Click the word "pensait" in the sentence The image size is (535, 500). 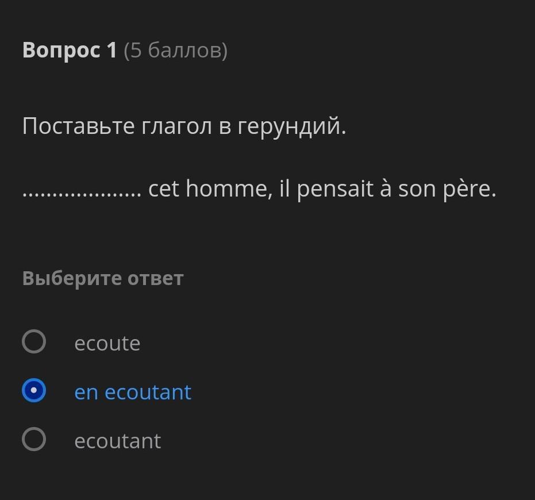coord(335,189)
